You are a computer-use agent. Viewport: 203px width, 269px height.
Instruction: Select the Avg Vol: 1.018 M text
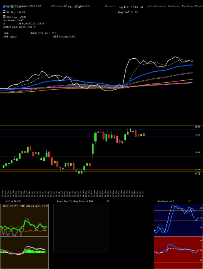coord(130,7)
